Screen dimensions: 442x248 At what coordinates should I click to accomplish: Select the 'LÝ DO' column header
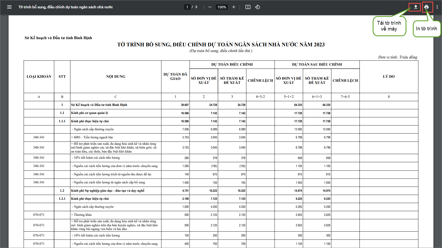click(x=389, y=77)
